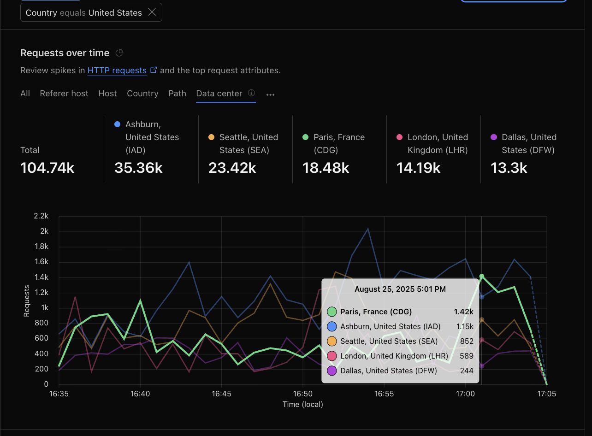Screen dimensions: 592x436
Task: Select the Data center tab
Action: click(x=219, y=94)
